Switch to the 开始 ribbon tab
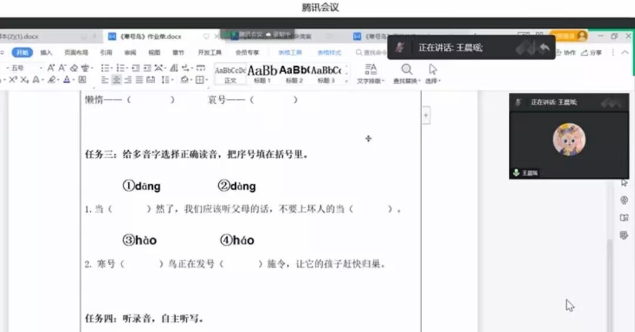The height and width of the screenshot is (332, 635). 22,53
